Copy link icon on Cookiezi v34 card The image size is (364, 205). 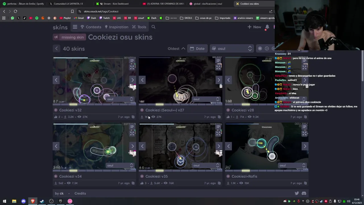(133, 183)
